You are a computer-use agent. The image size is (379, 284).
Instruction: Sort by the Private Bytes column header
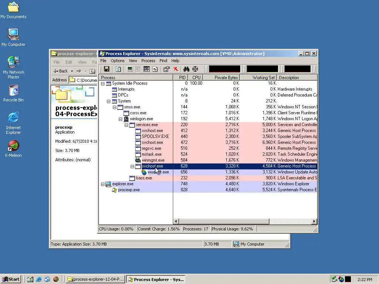[221, 78]
